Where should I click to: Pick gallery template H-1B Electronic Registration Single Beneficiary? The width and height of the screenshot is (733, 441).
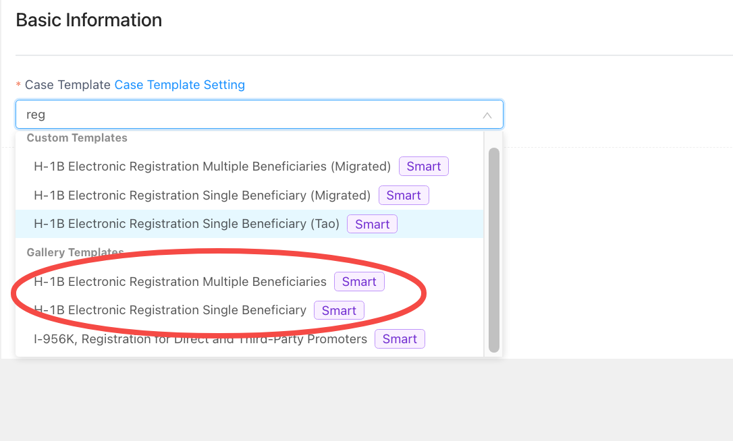[170, 310]
